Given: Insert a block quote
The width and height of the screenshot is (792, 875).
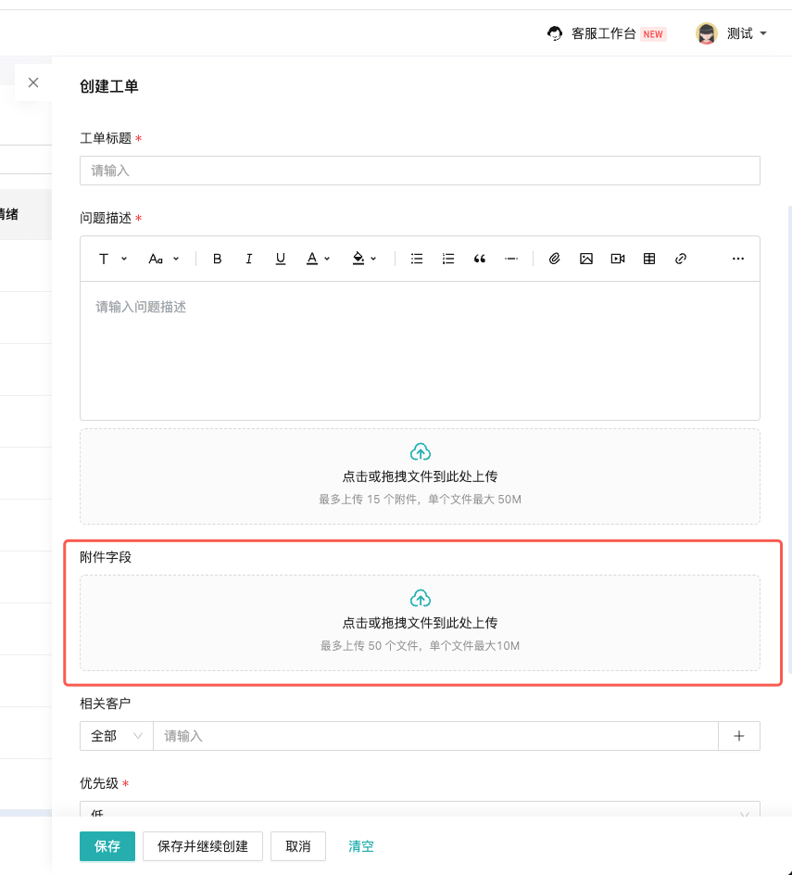Looking at the screenshot, I should (x=480, y=259).
